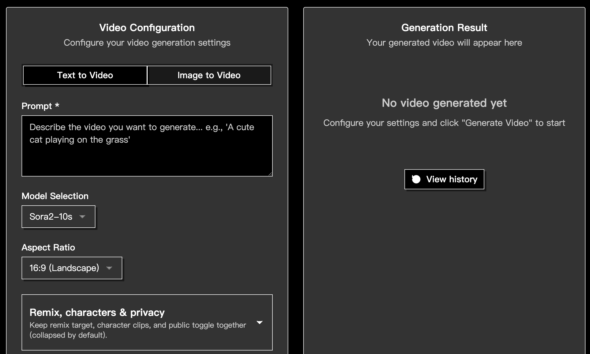
Task: Click the caret icon next to 16:9 (Landscape)
Action: (x=109, y=268)
